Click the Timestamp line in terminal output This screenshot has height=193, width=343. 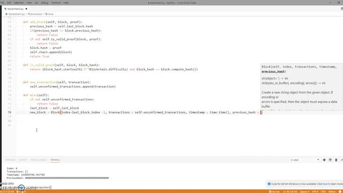pyautogui.click(x=26, y=175)
